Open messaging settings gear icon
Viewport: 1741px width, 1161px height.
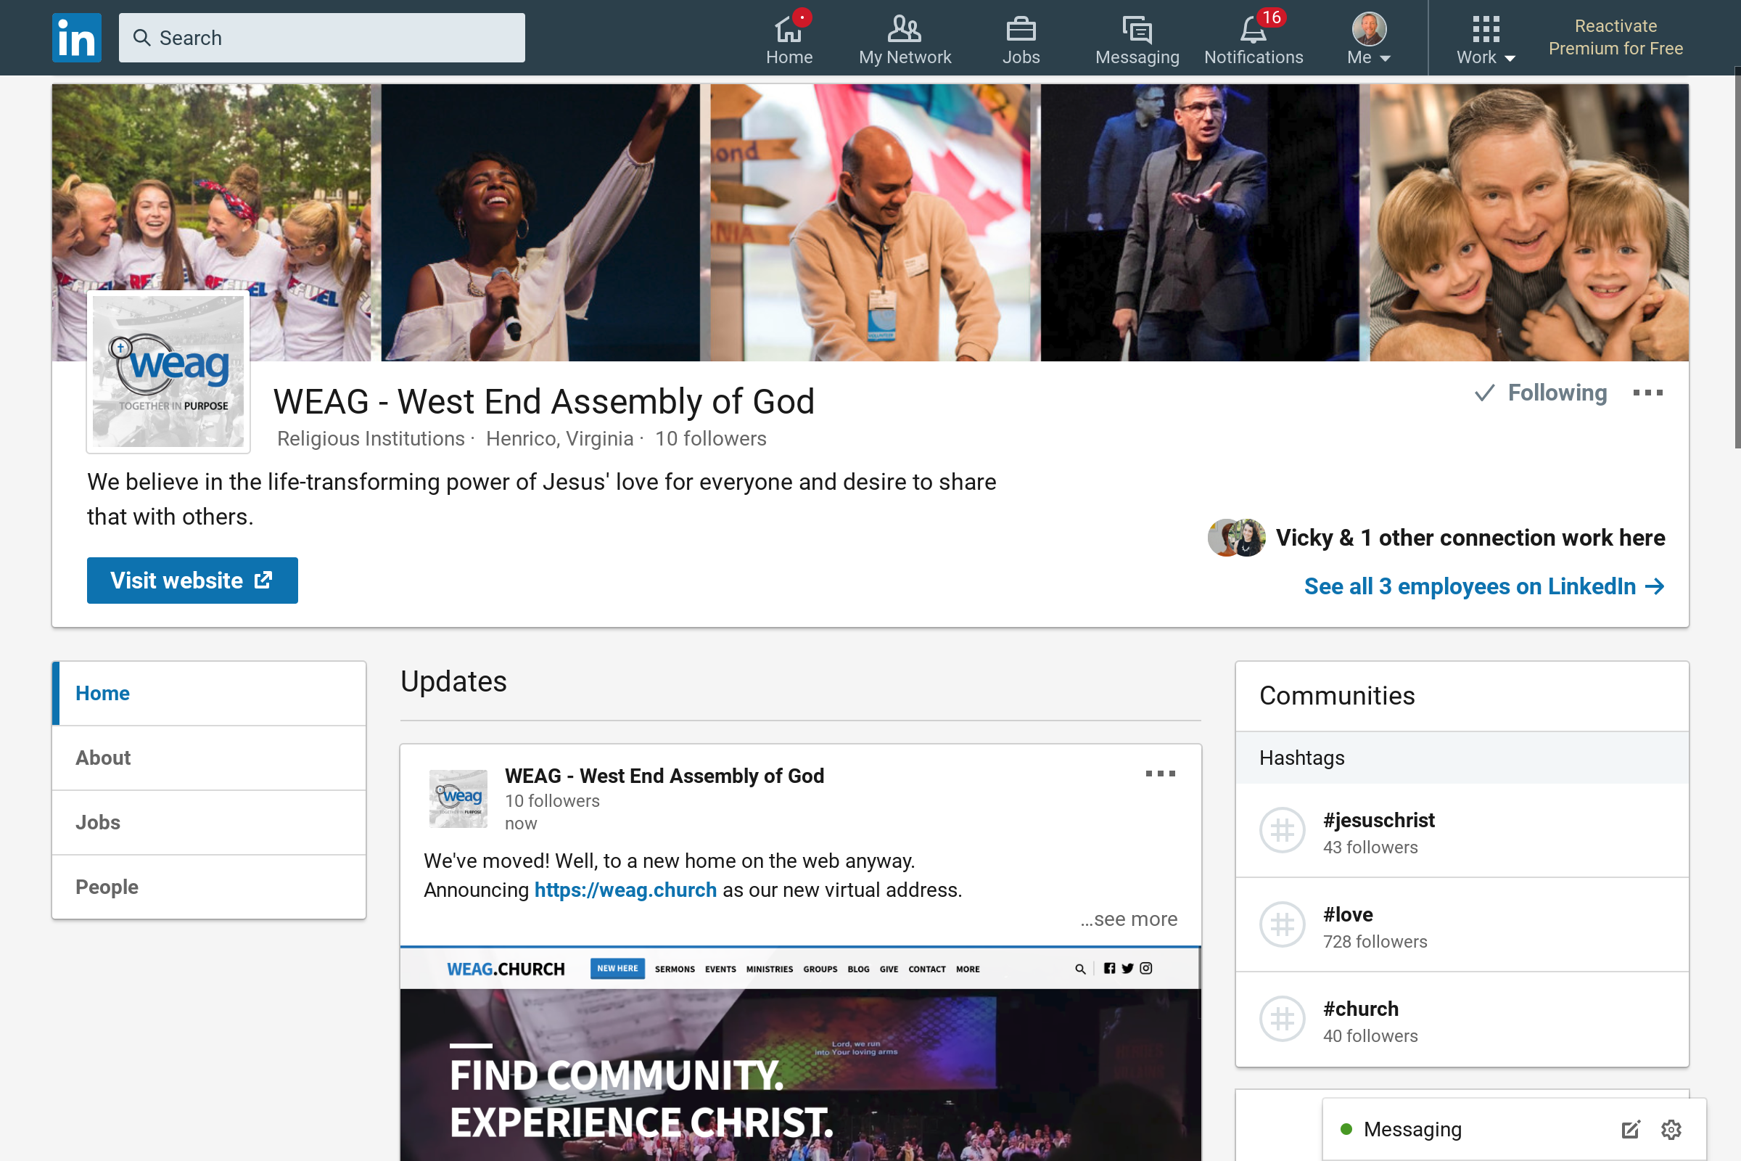click(1671, 1129)
